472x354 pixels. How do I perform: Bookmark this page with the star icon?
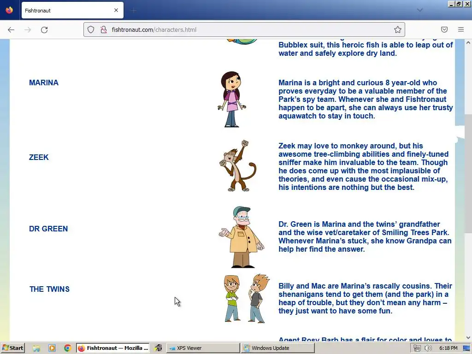click(398, 29)
